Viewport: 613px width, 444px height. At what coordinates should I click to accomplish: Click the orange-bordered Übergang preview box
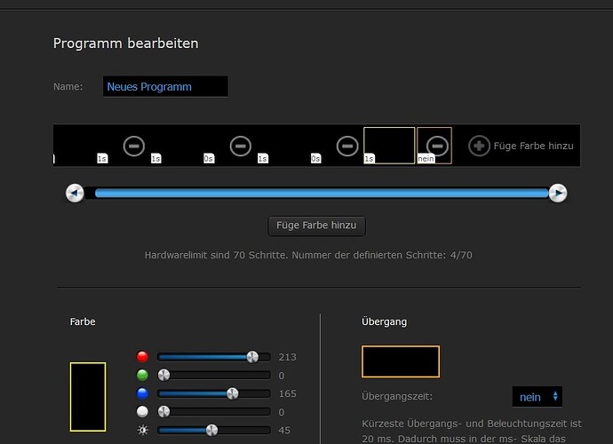tap(401, 361)
